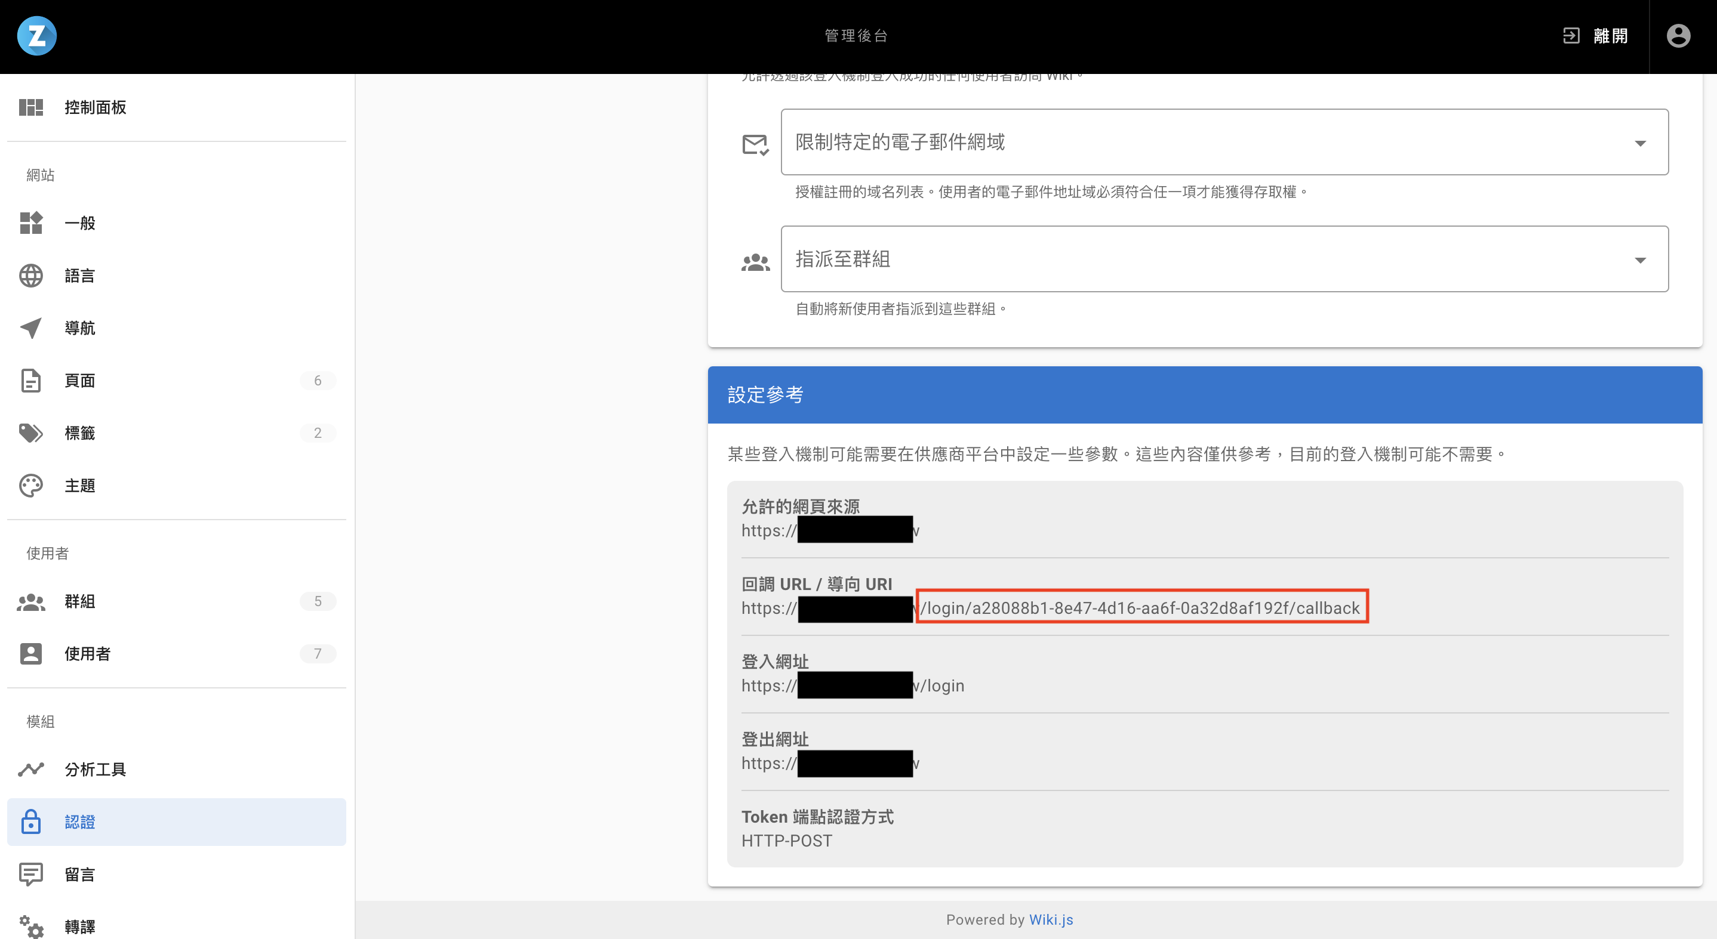The width and height of the screenshot is (1717, 939).
Task: Open 分析工具 analytics module
Action: [x=177, y=769]
